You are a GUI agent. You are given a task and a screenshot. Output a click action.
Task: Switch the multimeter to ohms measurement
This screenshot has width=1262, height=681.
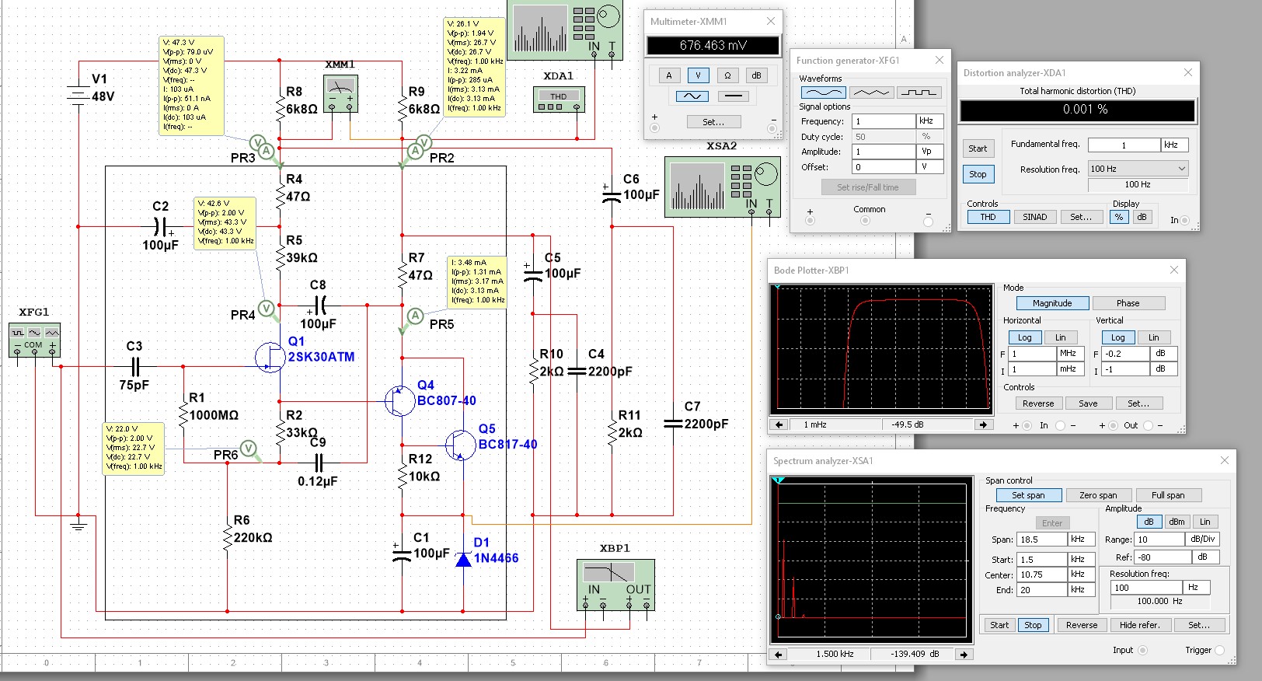pyautogui.click(x=727, y=75)
